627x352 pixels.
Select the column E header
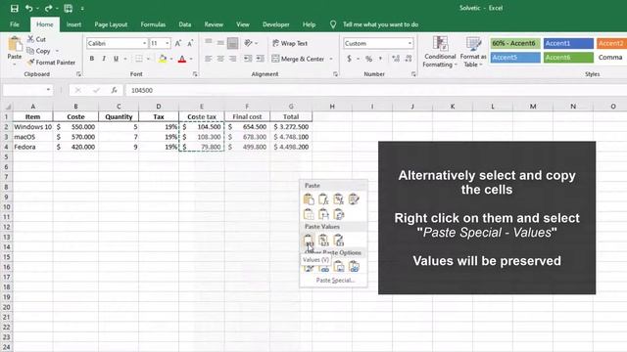pos(202,107)
